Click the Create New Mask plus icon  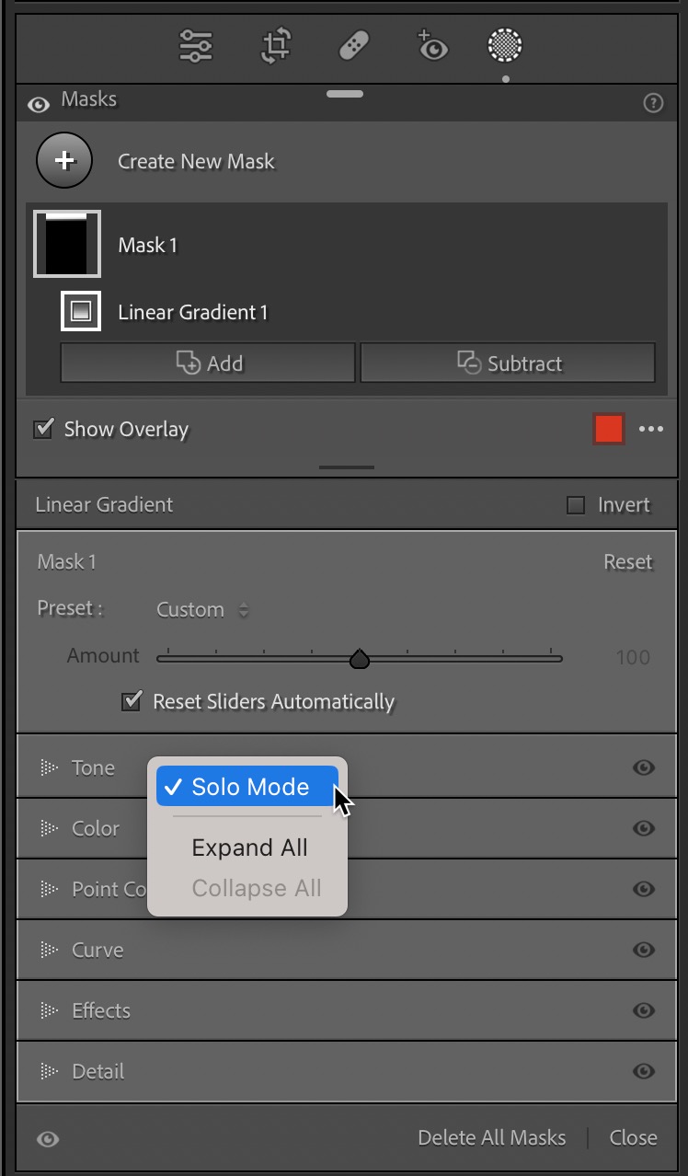click(63, 159)
